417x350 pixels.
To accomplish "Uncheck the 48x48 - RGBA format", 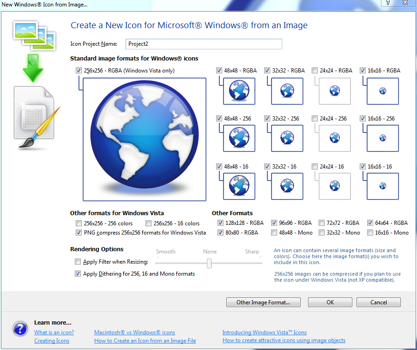I will pyautogui.click(x=219, y=71).
